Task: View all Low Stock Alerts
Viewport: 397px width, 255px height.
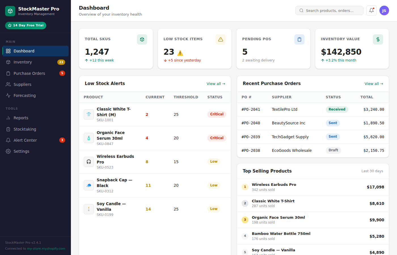Action: pyautogui.click(x=216, y=84)
